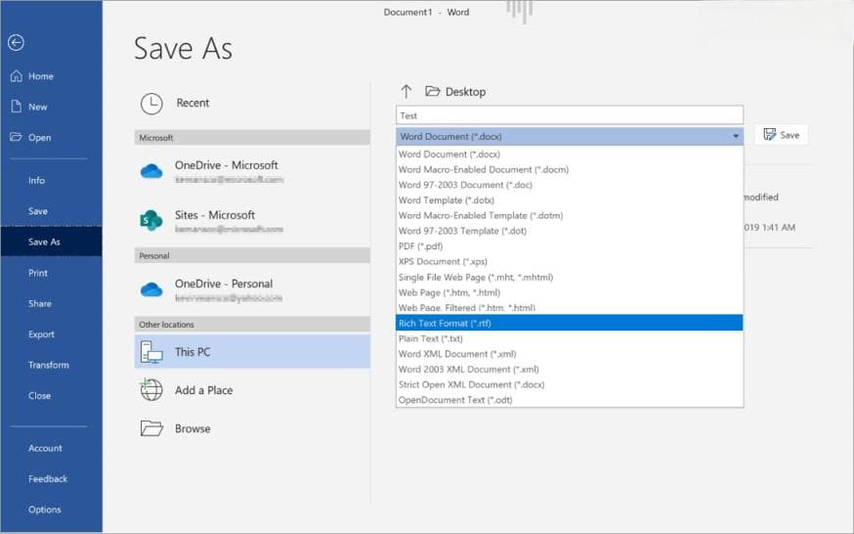Image resolution: width=854 pixels, height=534 pixels.
Task: Choose XPS Document (*.xps) format
Action: tap(570, 261)
